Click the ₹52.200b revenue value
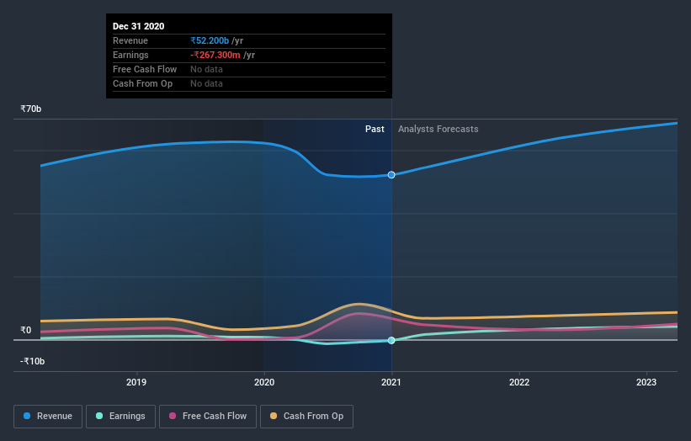 (210, 40)
